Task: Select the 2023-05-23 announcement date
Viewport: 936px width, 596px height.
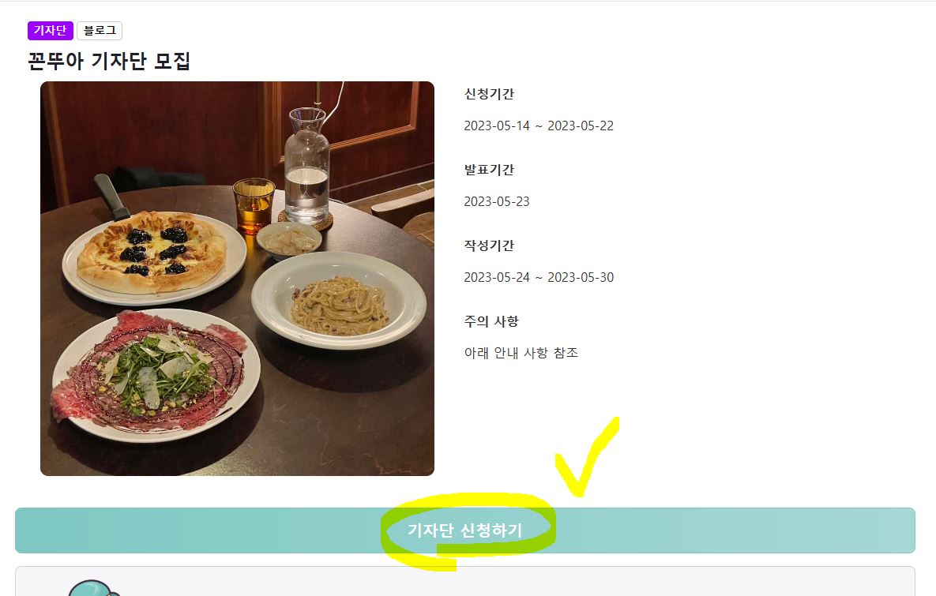Action: click(x=497, y=201)
